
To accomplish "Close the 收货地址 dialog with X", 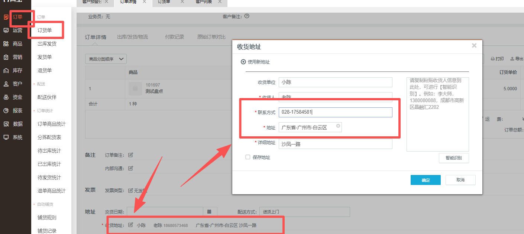I will point(474,46).
